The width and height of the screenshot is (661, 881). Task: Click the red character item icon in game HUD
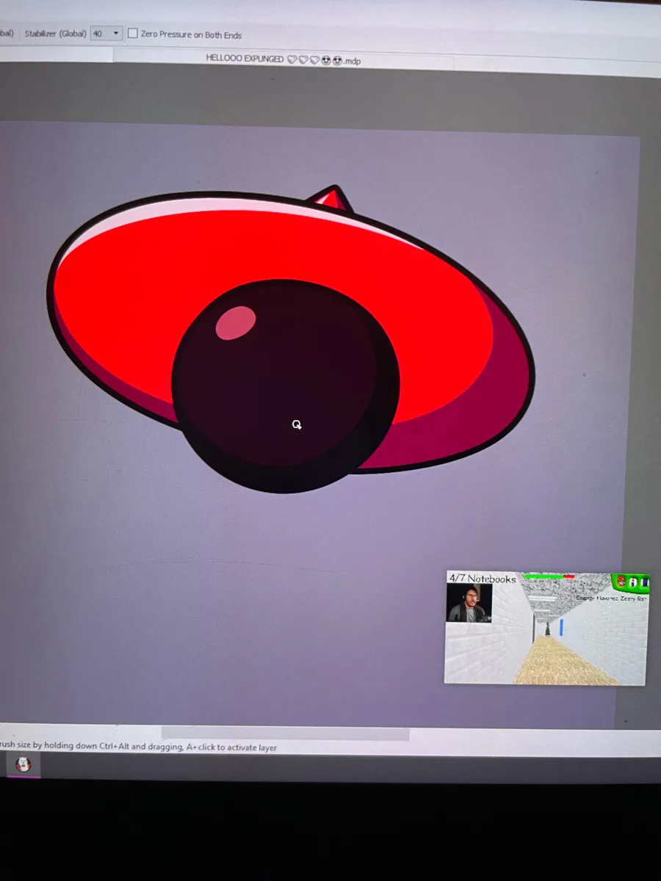pos(621,581)
